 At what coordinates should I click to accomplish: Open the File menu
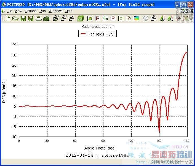coord(9,11)
